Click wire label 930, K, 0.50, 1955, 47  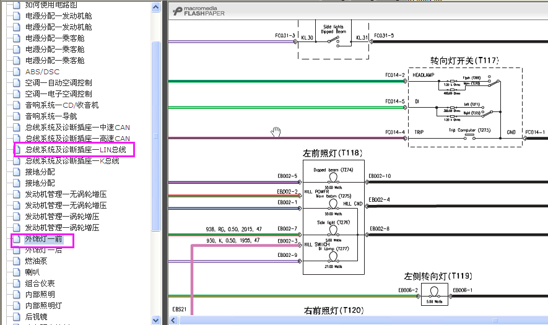click(x=233, y=240)
